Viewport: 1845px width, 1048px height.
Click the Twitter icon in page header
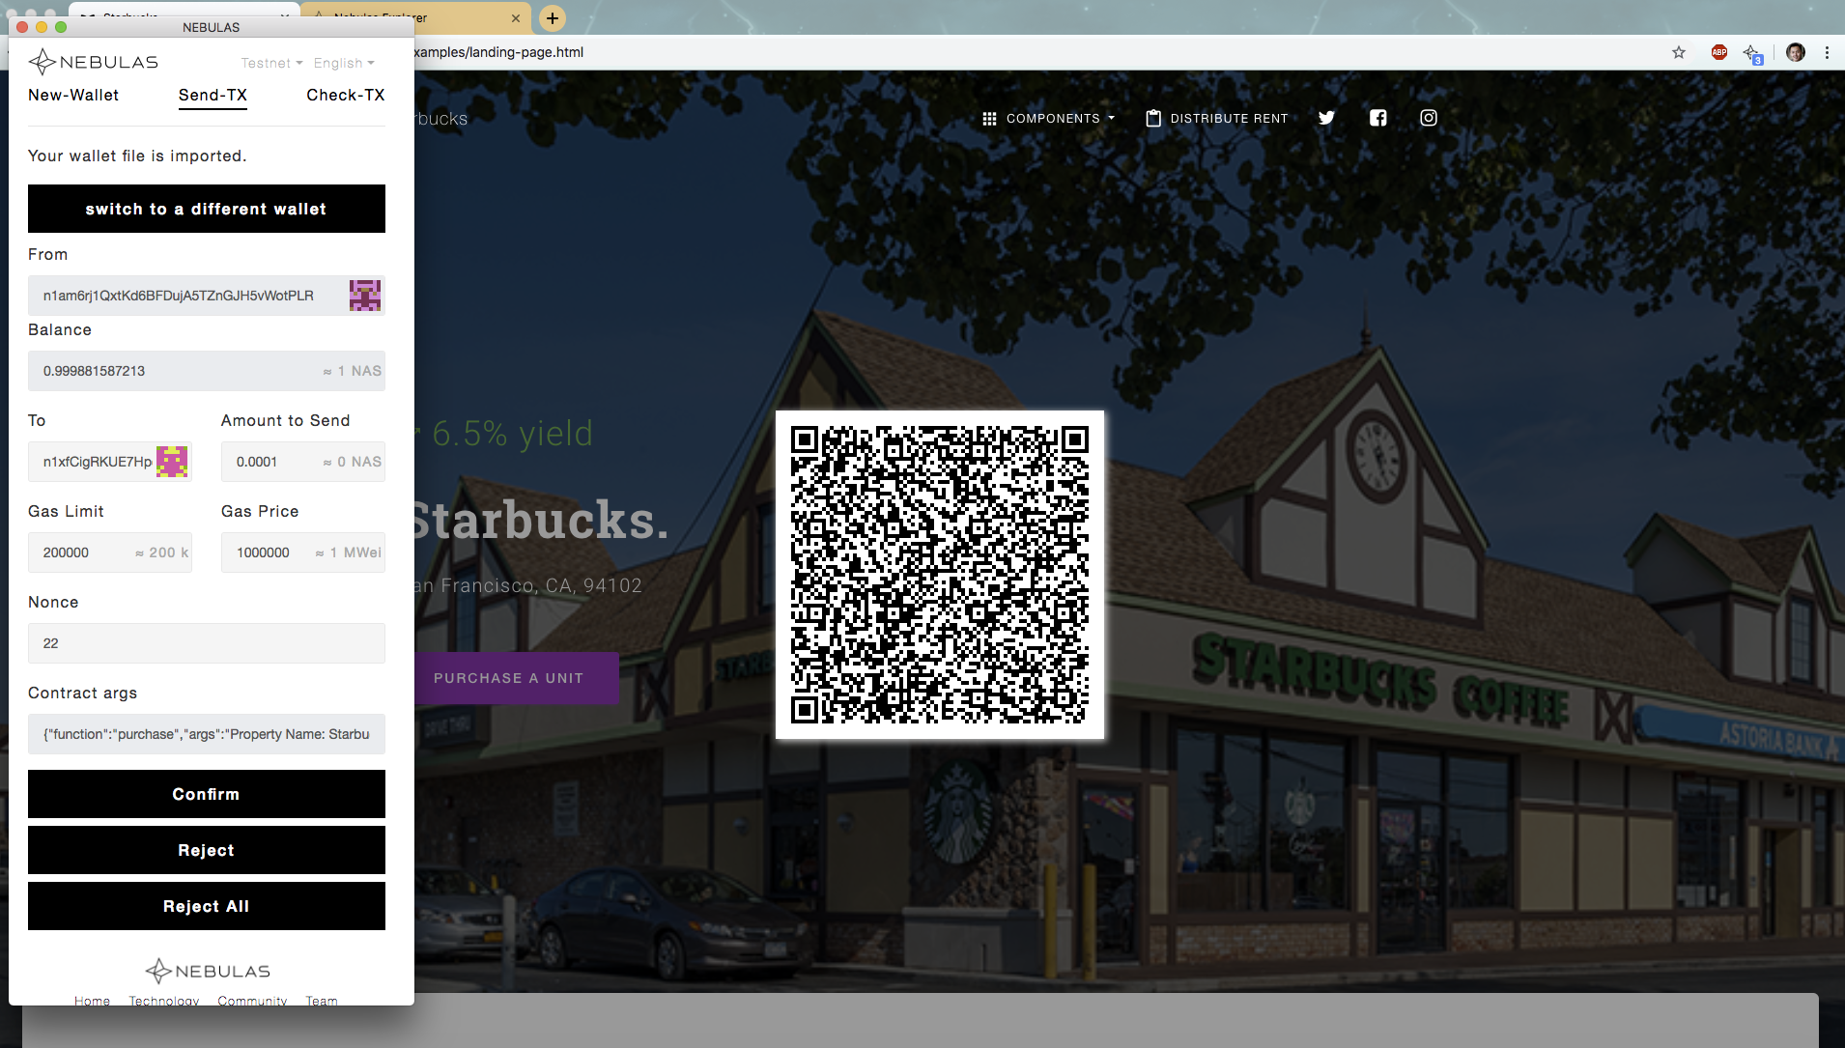[1326, 118]
